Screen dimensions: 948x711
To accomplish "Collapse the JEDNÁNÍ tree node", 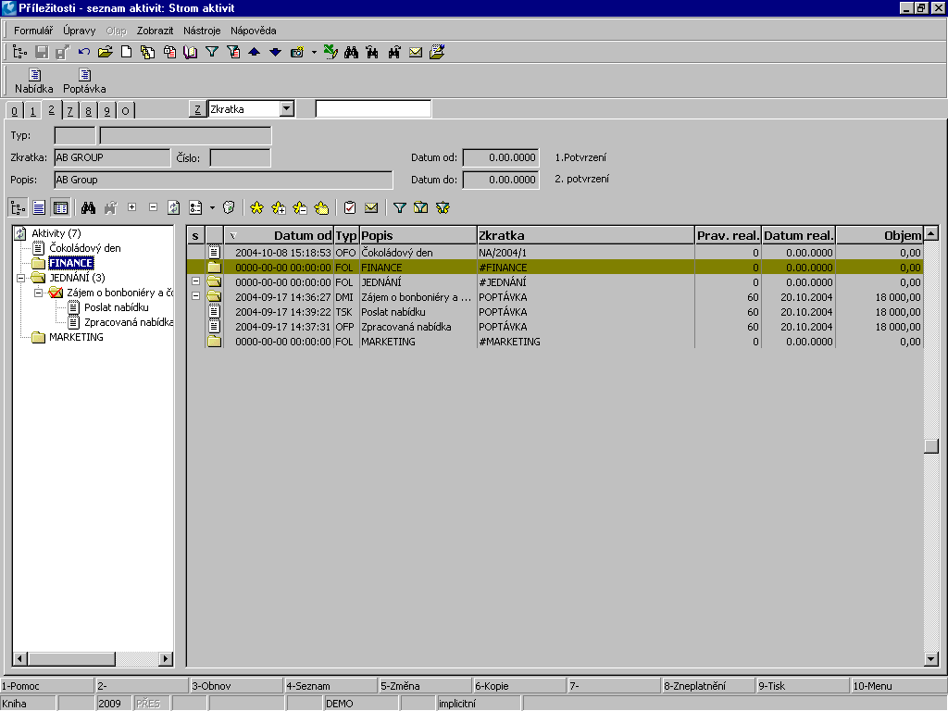I will 20,278.
